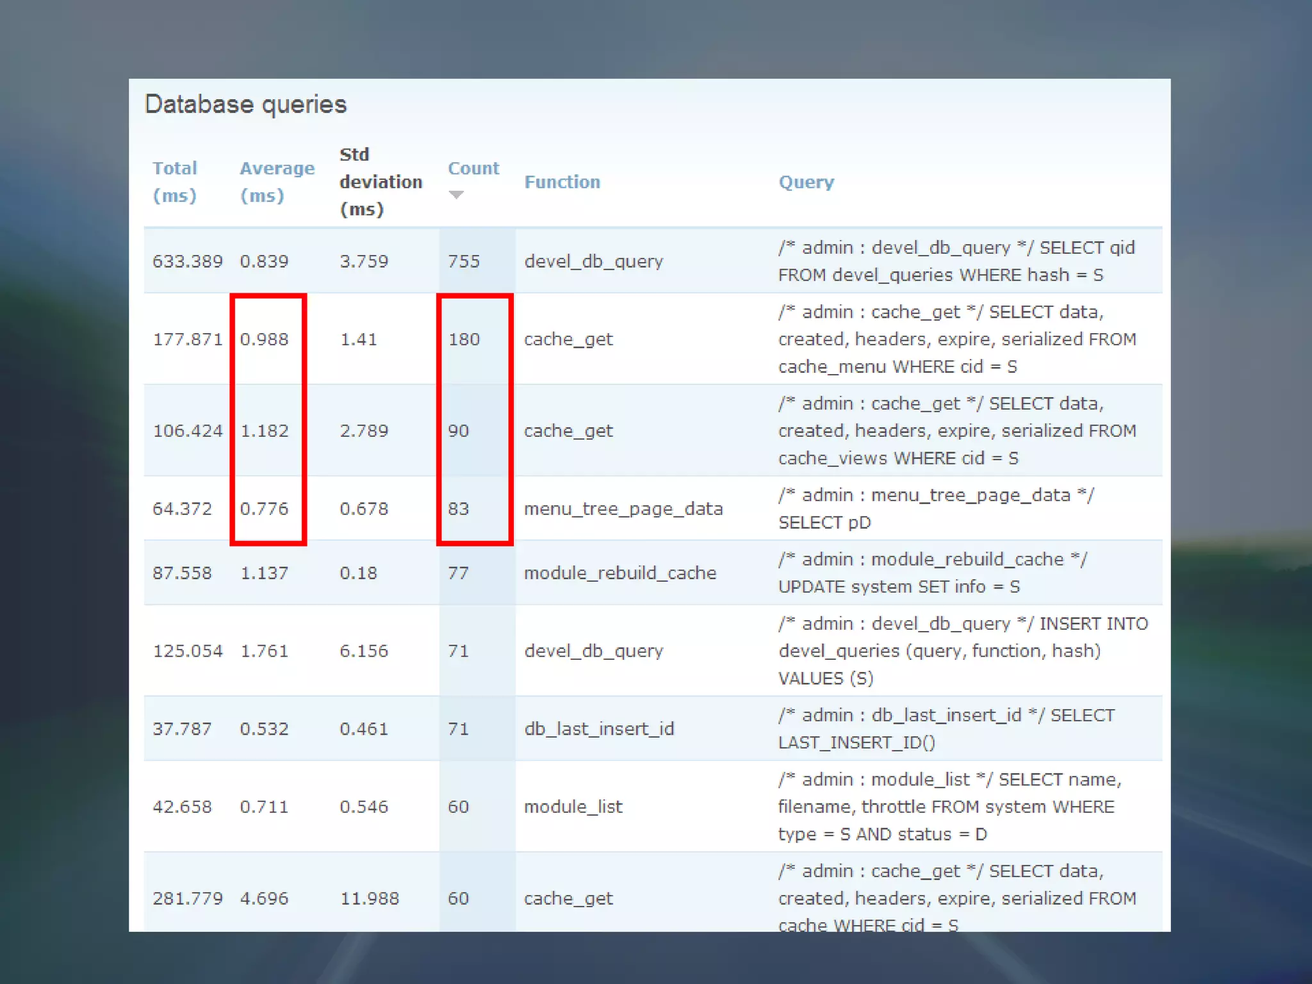Select the 755 count cell
The width and height of the screenshot is (1312, 984).
[463, 261]
